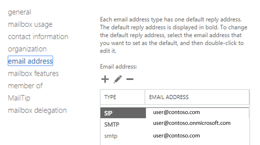
Task: Open the general section
Action: [19, 12]
